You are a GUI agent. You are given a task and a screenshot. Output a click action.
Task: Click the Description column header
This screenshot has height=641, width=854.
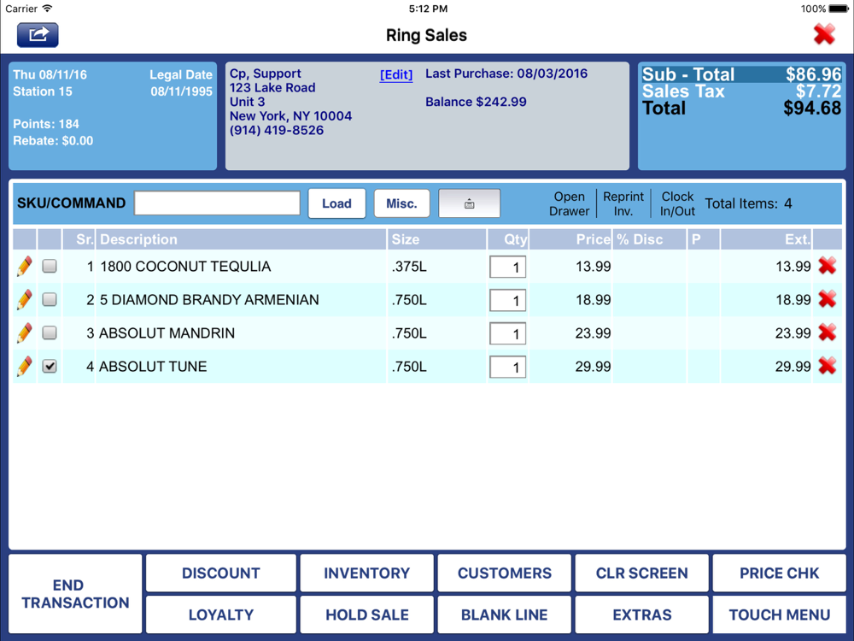(241, 239)
